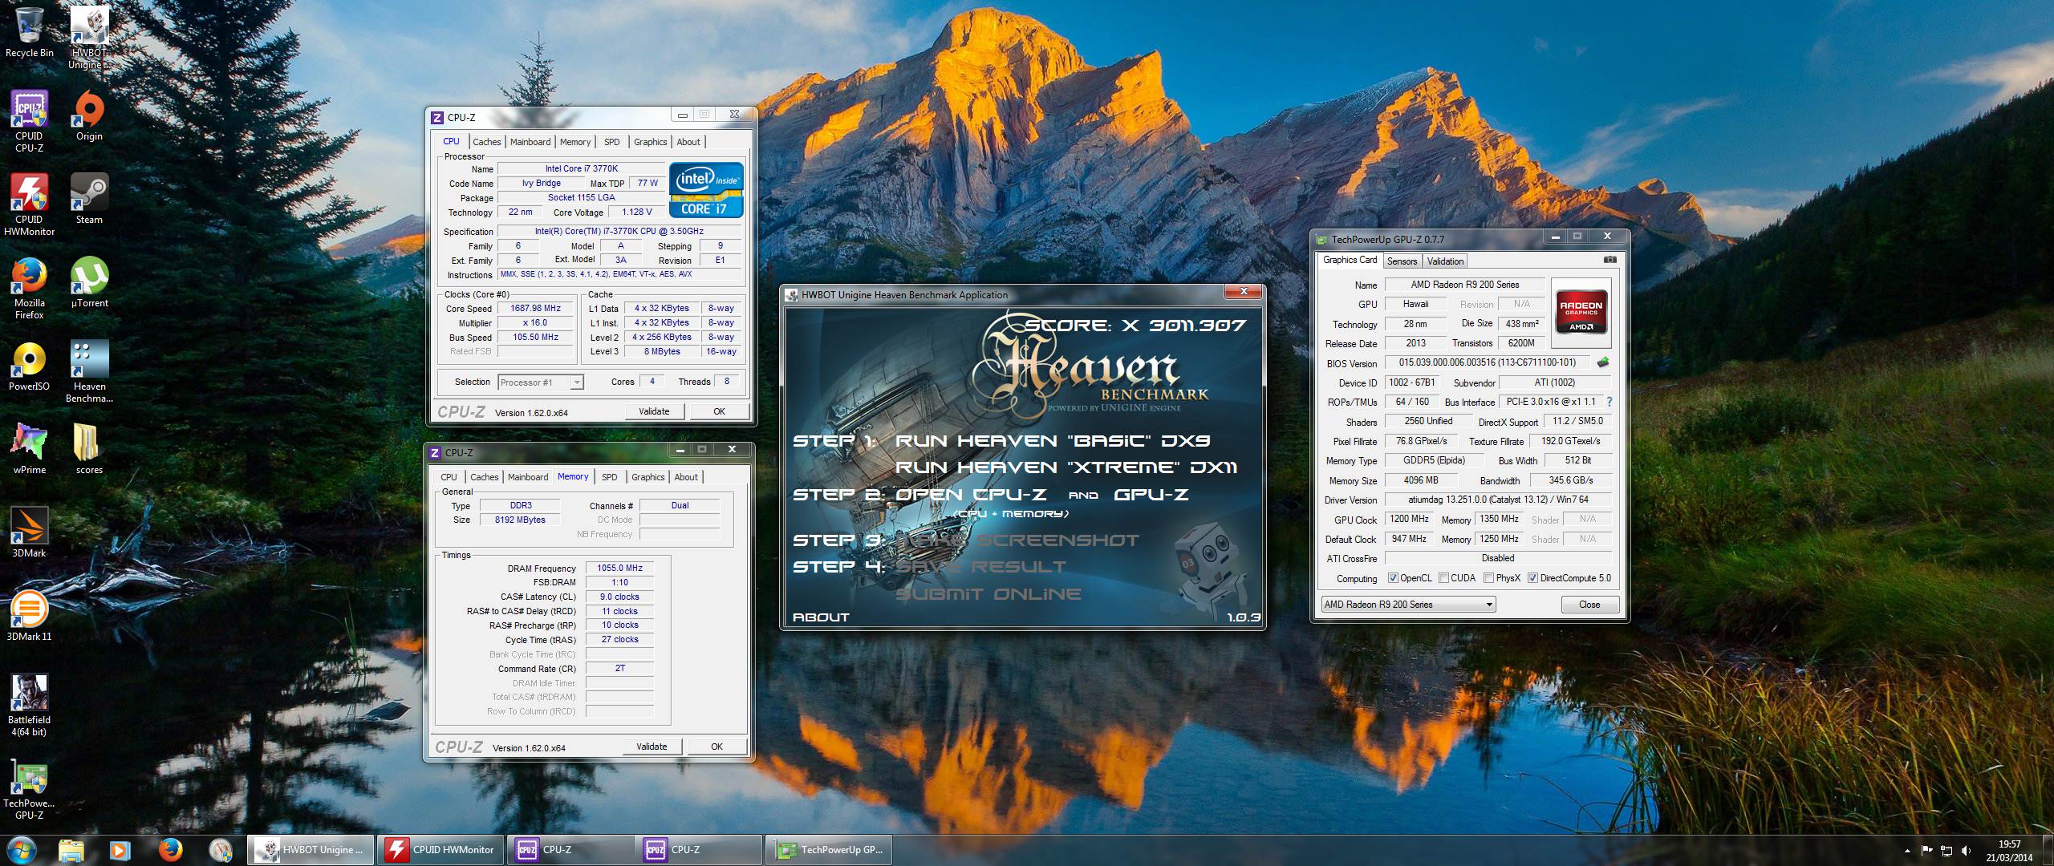Open CPU tab in bottom CPU-Z window

[x=449, y=477]
